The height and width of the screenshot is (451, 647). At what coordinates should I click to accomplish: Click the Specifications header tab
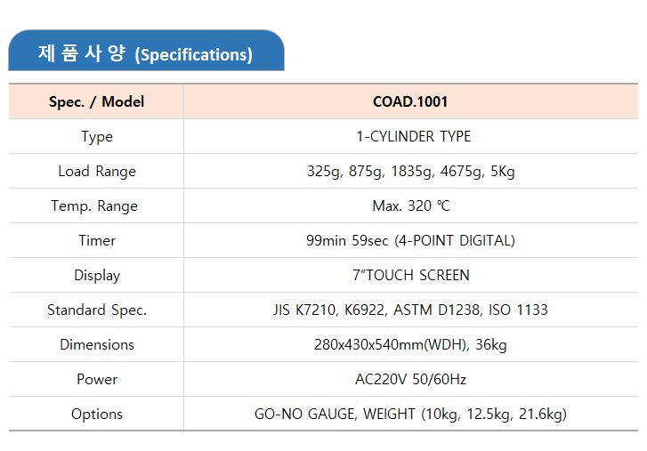click(146, 53)
